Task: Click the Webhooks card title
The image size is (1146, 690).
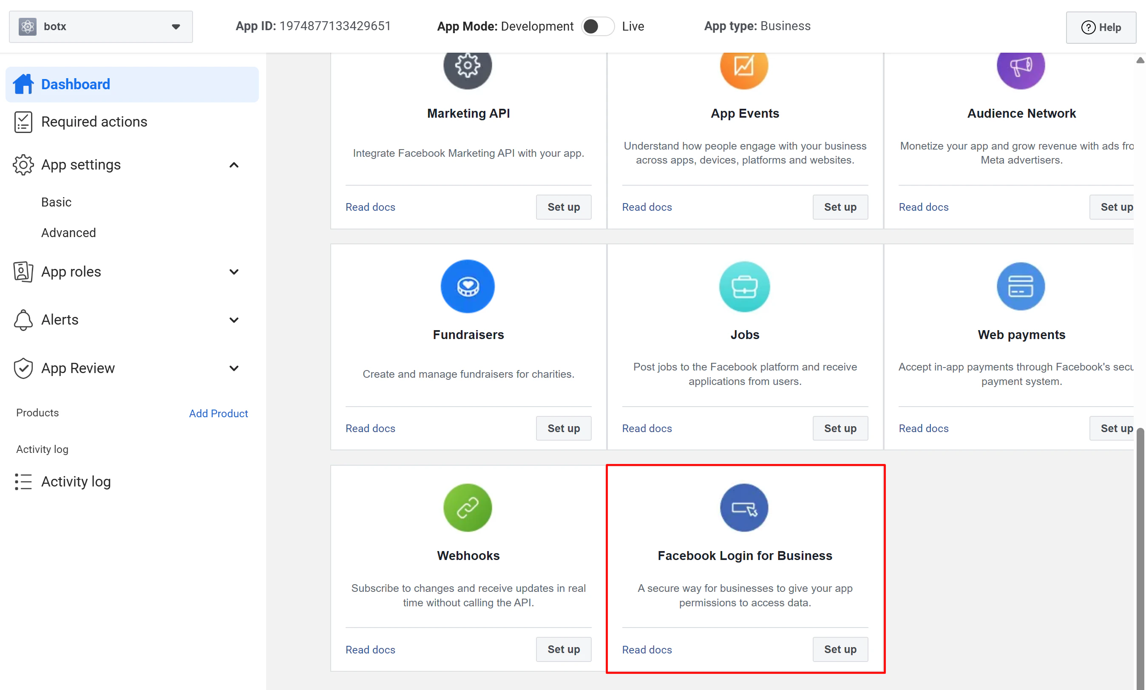Action: [468, 556]
